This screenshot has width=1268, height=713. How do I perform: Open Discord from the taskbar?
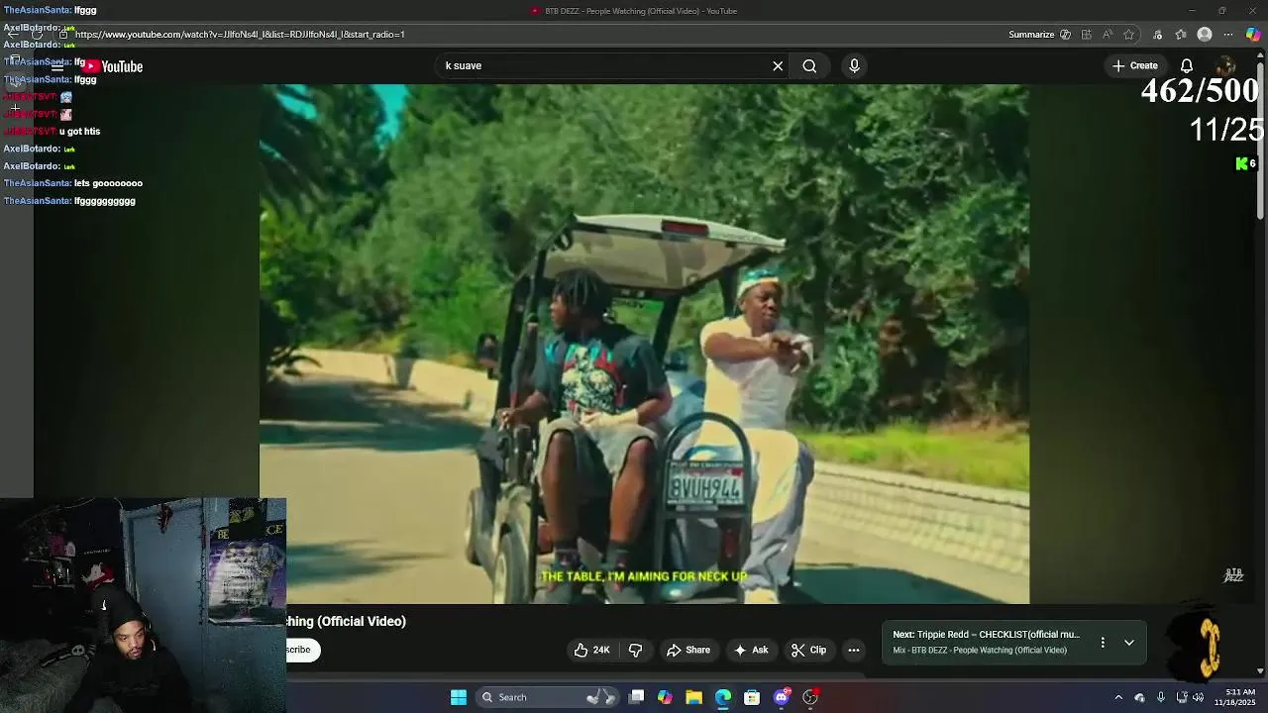pyautogui.click(x=782, y=697)
